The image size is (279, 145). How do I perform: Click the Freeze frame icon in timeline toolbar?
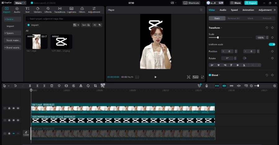(x=66, y=86)
